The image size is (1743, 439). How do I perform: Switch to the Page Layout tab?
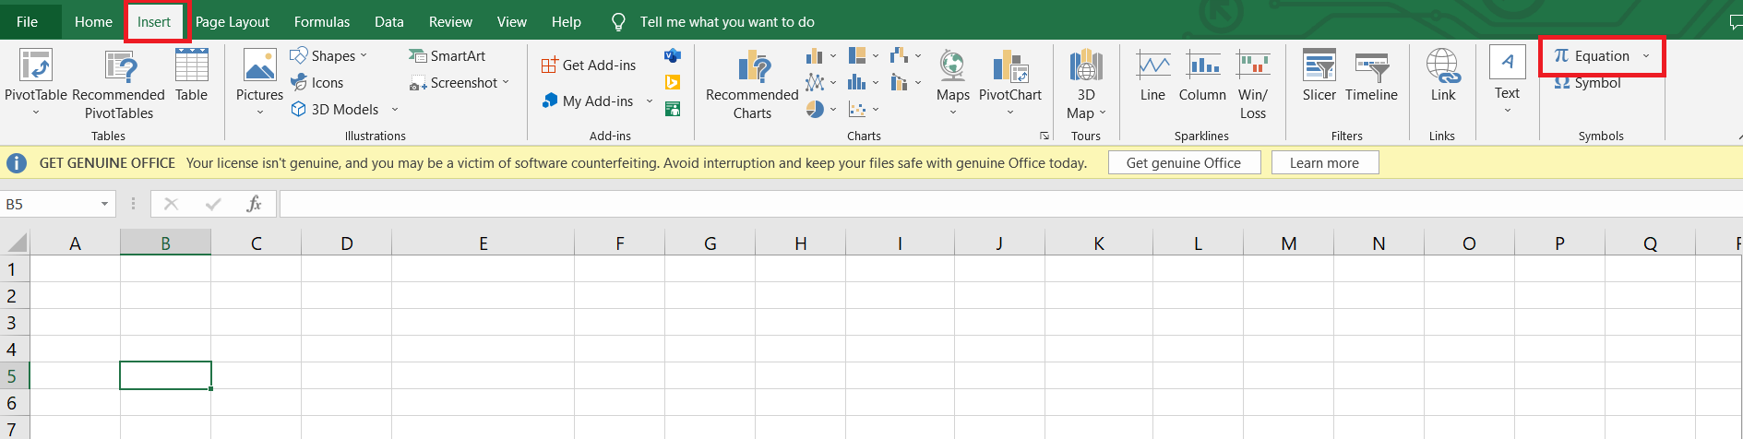tap(233, 21)
